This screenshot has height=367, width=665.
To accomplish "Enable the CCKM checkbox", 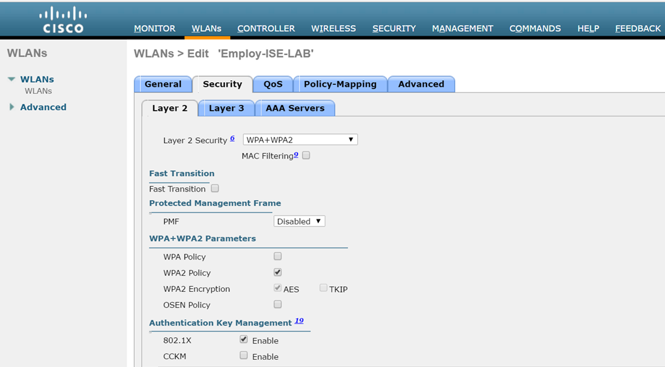I will pyautogui.click(x=244, y=355).
